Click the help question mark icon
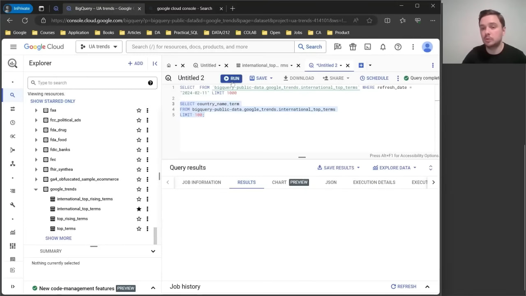 click(x=398, y=47)
